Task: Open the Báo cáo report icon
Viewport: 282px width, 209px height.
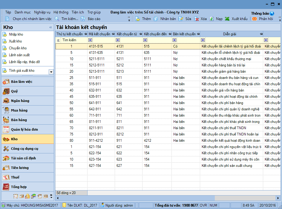Action: tap(83, 19)
